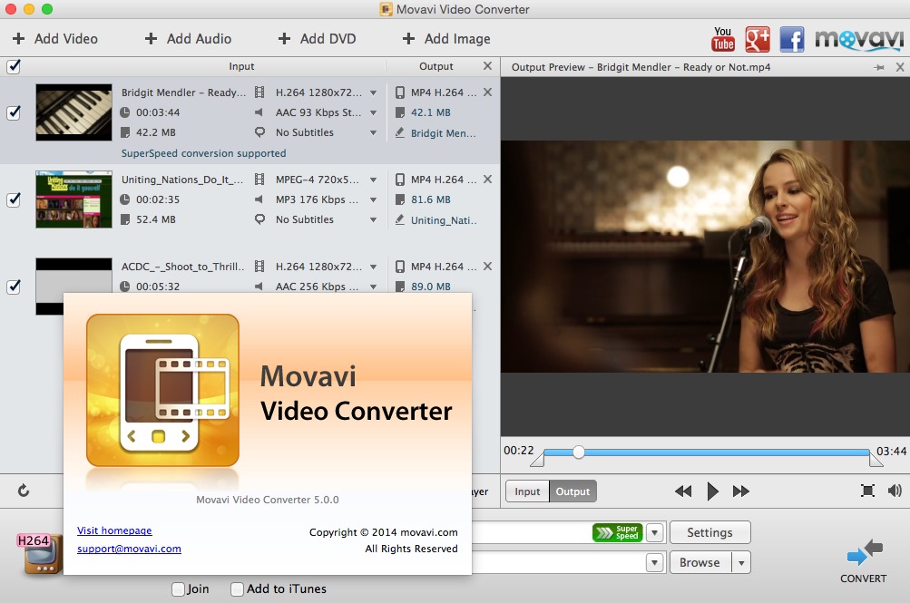Screen dimensions: 910x603
Task: Expand Uniting_Nations MPEG-4 video track dropdown
Action: click(x=373, y=180)
